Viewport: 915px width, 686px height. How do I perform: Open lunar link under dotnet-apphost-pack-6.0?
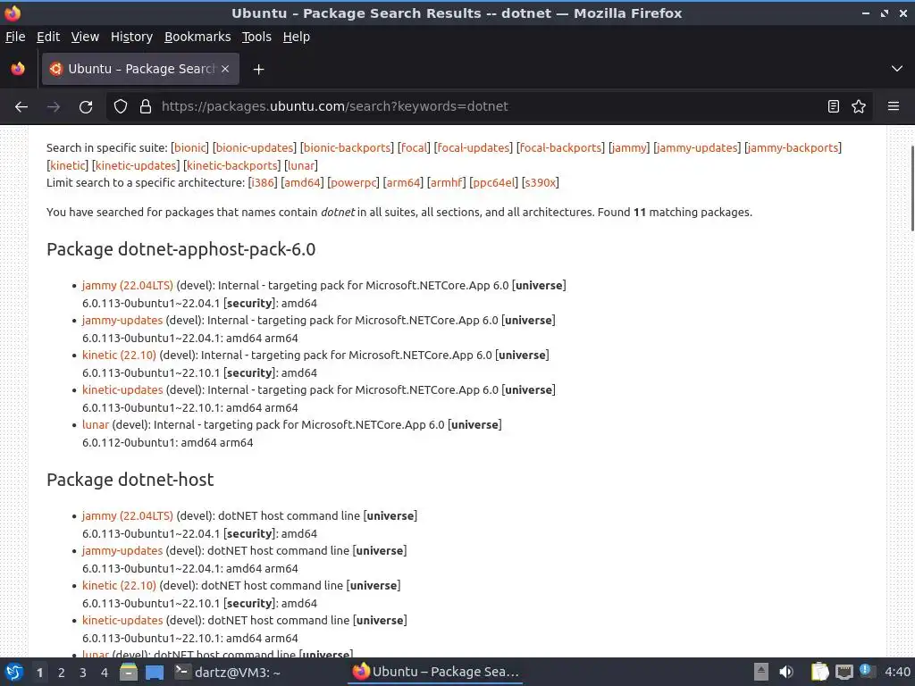click(95, 424)
